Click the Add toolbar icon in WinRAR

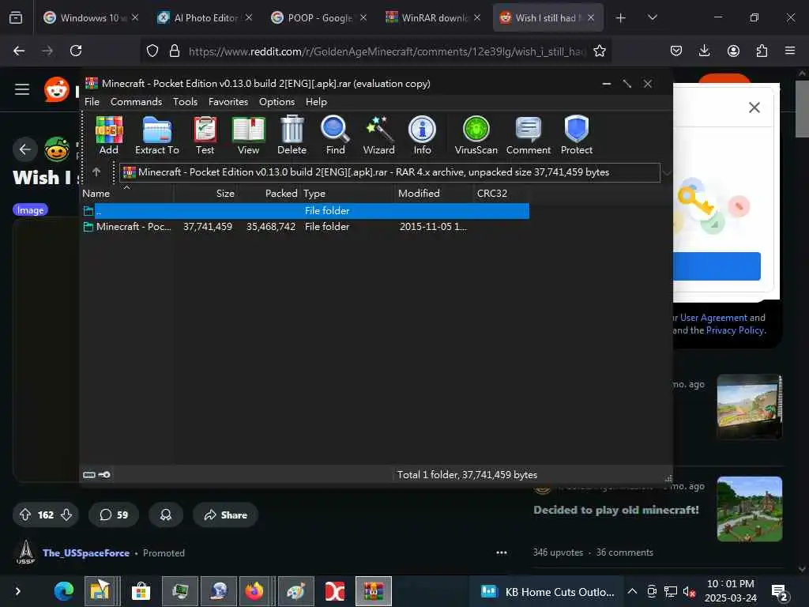tap(109, 135)
